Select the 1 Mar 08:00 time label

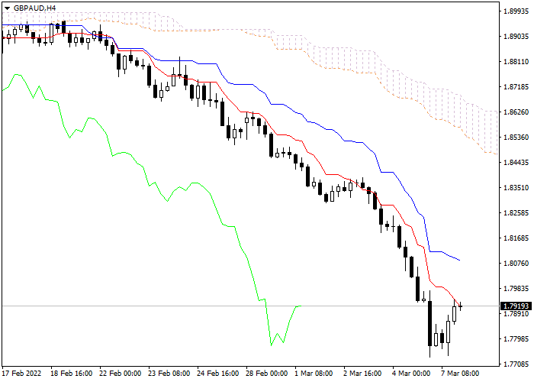314,374
